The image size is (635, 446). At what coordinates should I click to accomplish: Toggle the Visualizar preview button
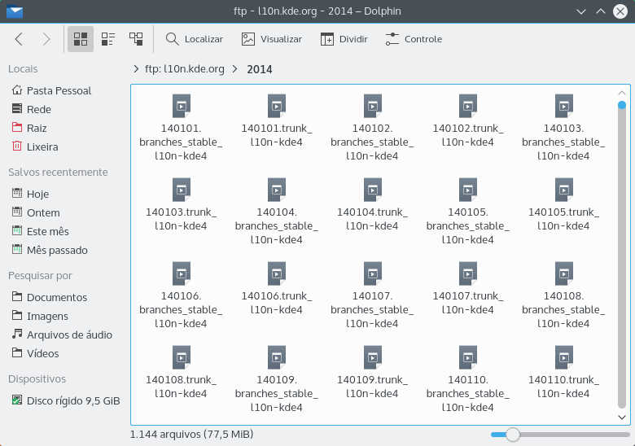272,39
